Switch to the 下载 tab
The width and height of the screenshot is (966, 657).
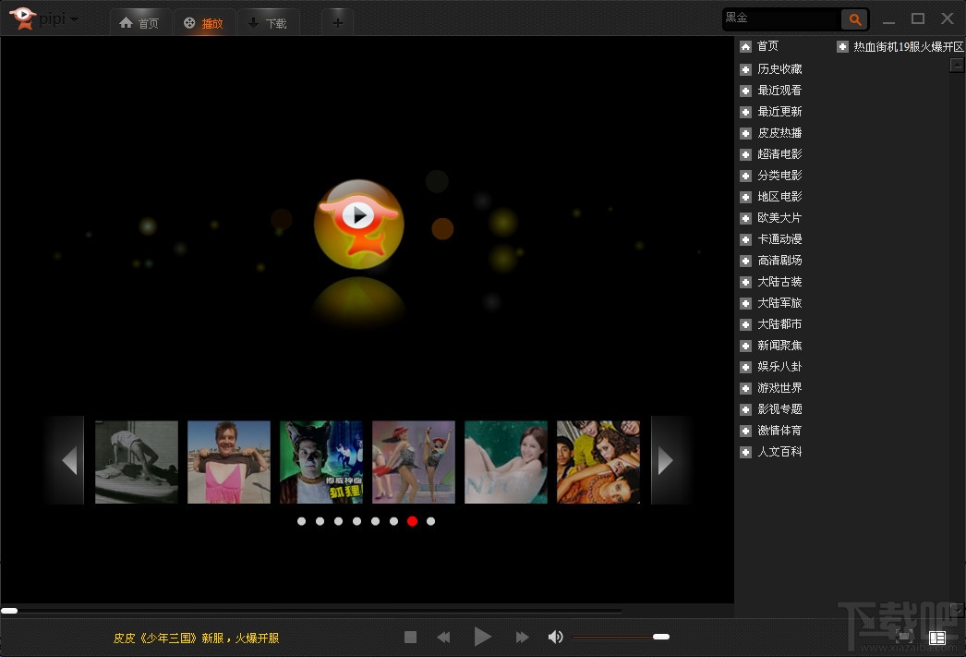point(268,23)
